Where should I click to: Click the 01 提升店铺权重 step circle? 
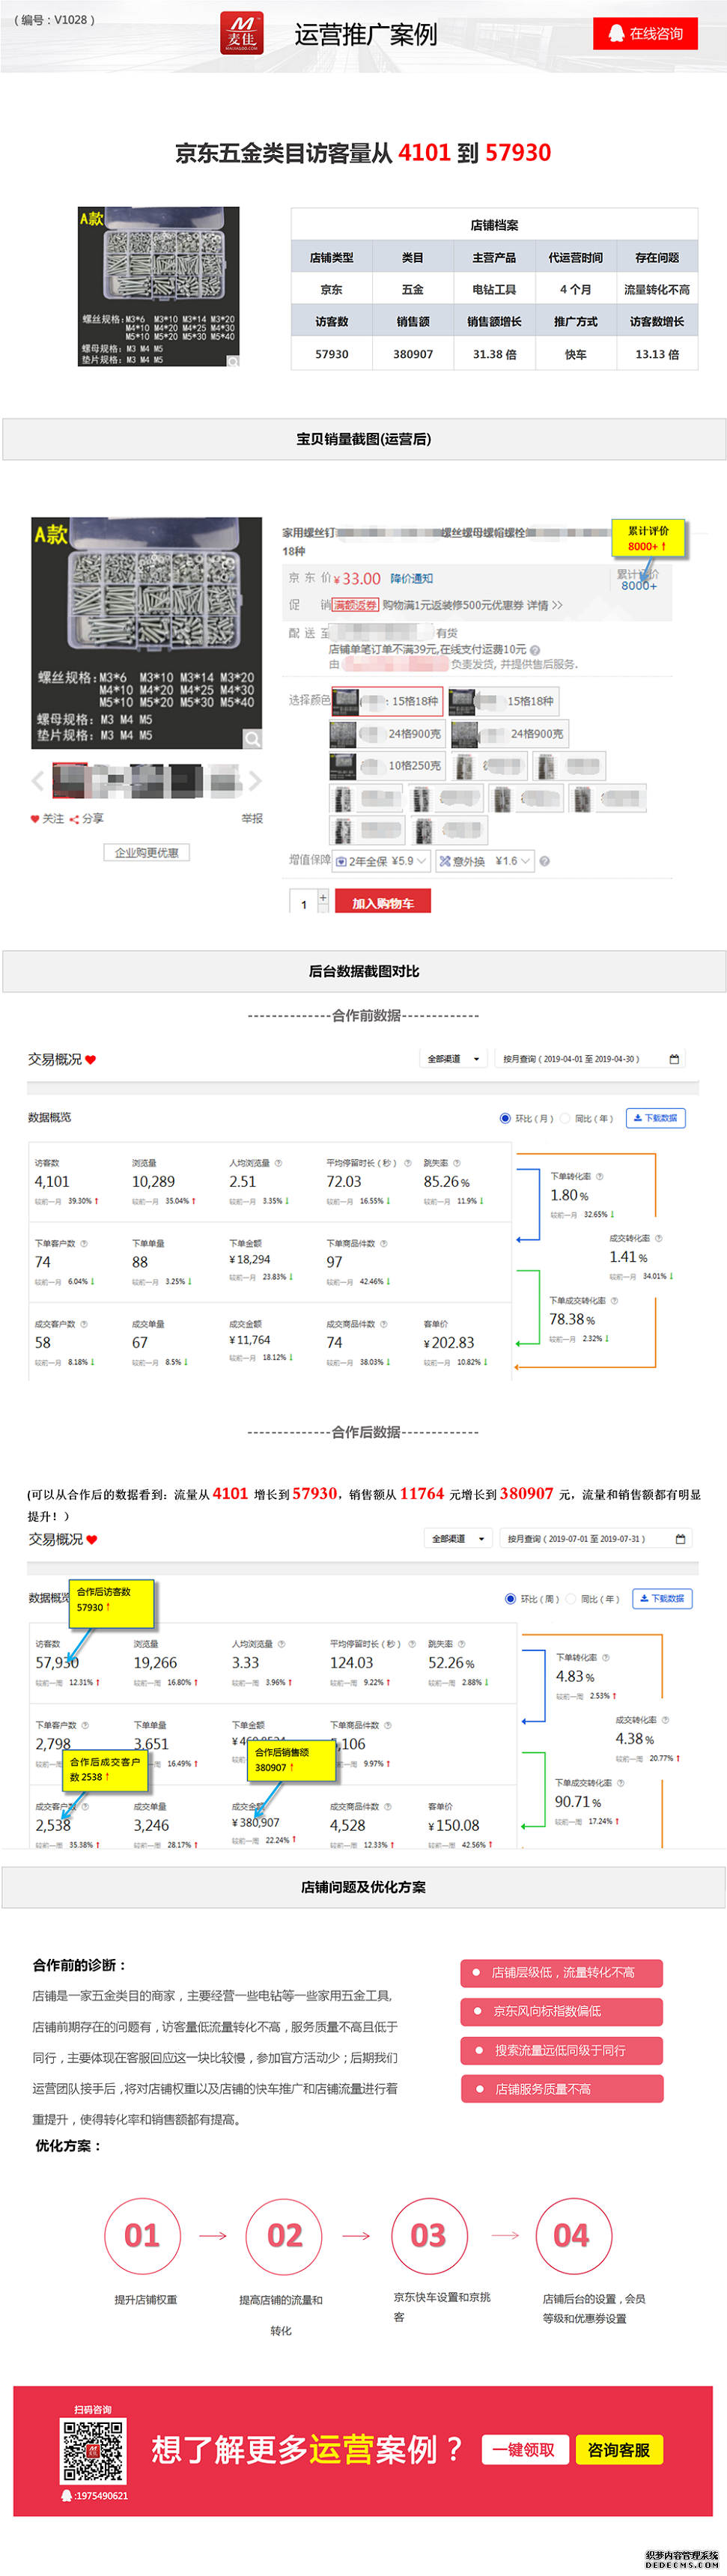tap(142, 2235)
